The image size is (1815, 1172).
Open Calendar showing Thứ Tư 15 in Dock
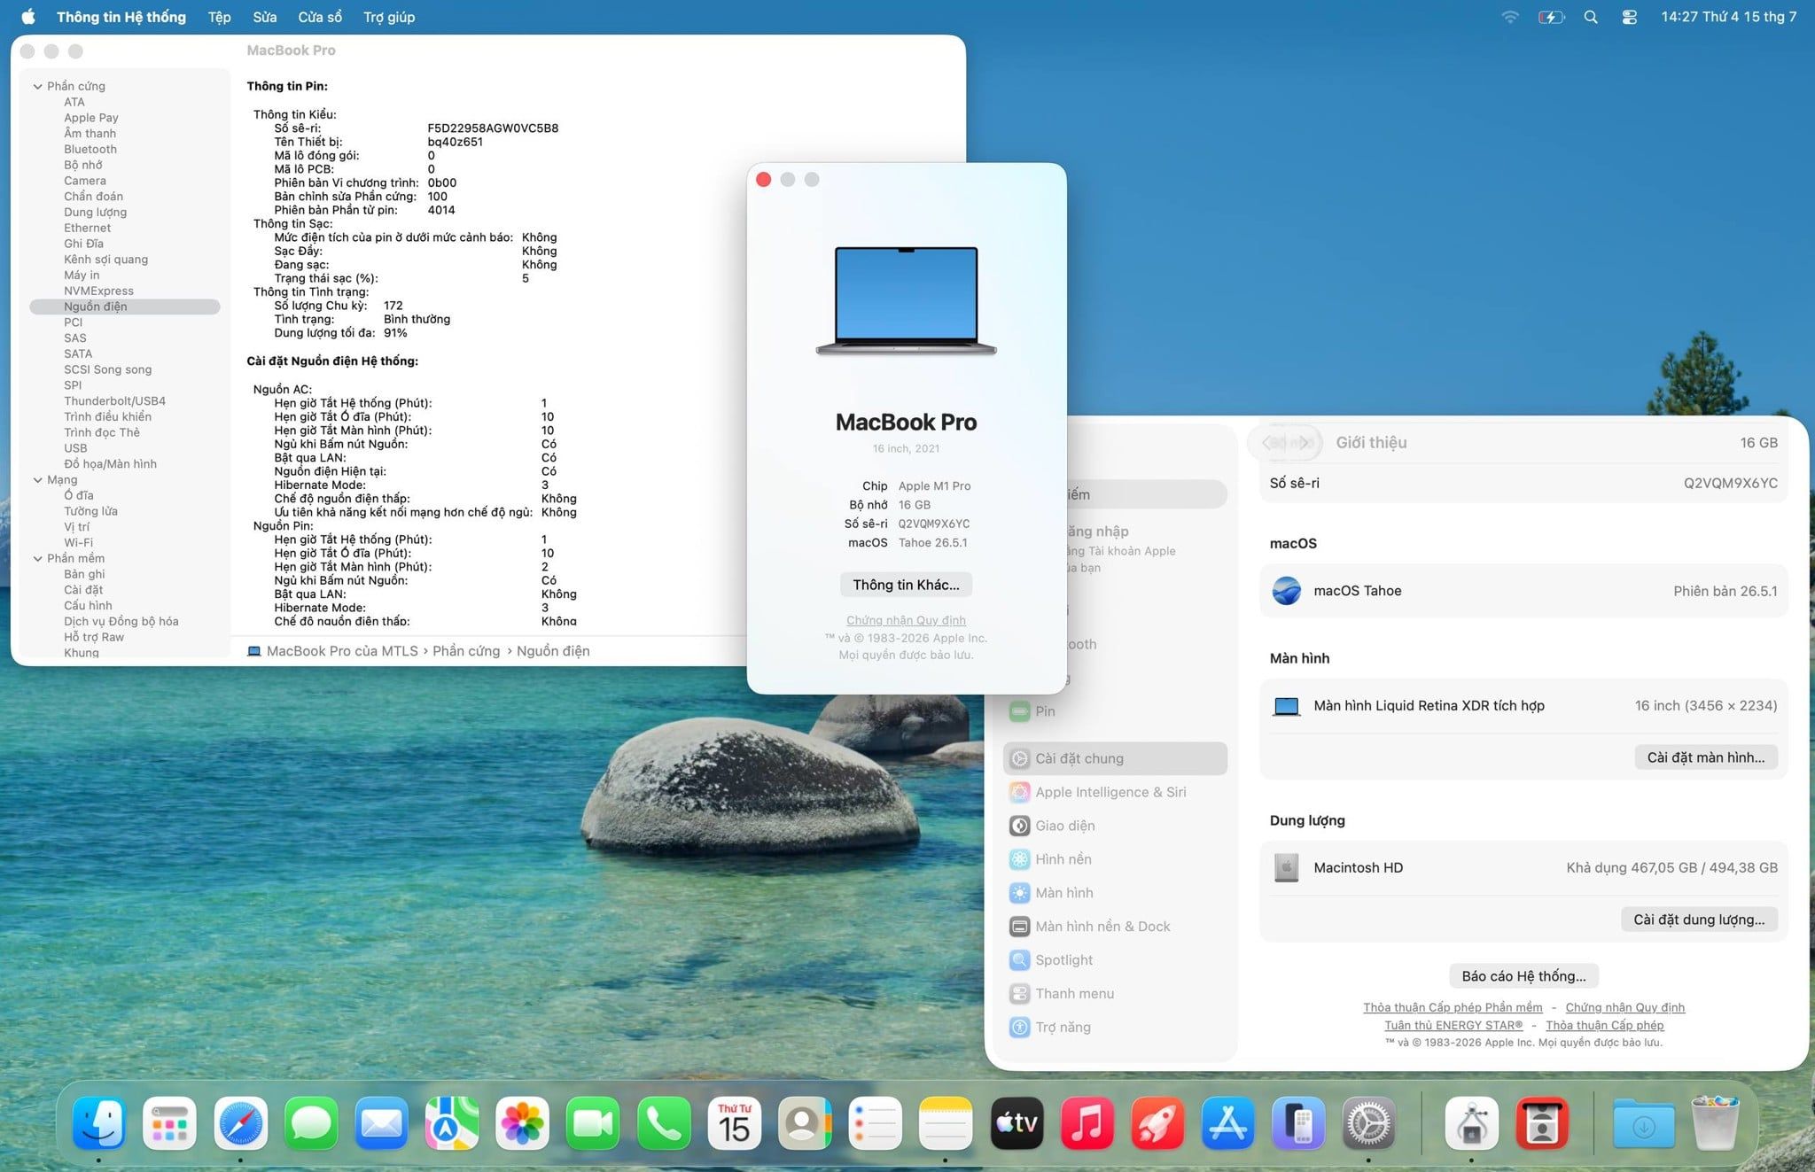(735, 1123)
